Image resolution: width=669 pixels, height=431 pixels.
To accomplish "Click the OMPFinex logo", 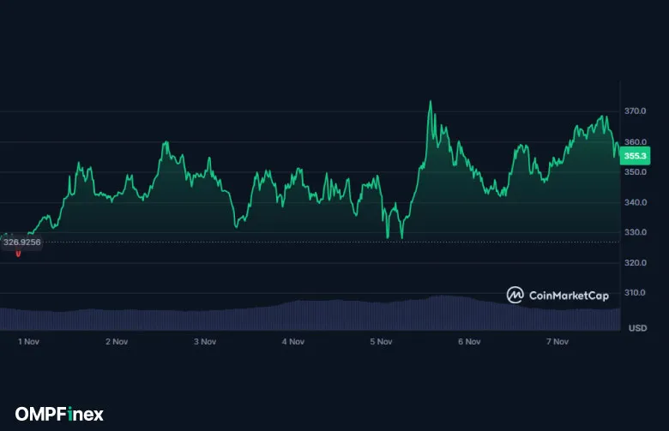I will pos(59,414).
